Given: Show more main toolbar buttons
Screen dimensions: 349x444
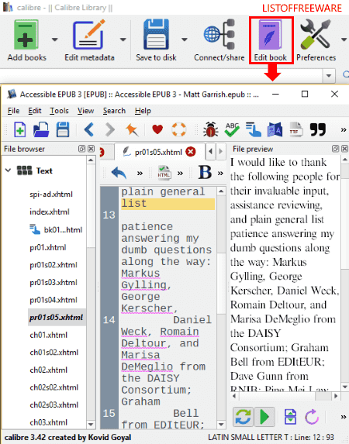Looking at the screenshot, I should (344, 130).
